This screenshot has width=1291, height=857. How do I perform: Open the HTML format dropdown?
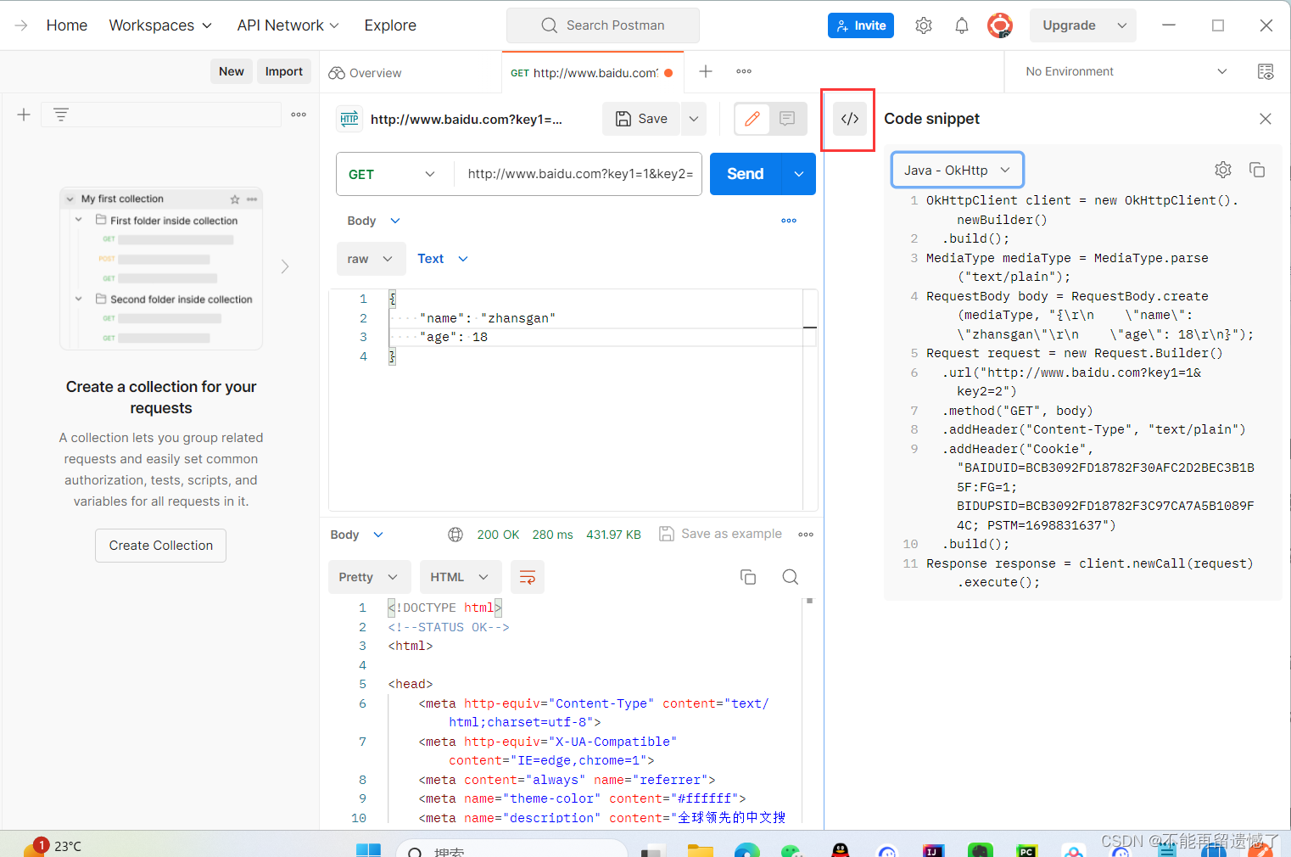(460, 577)
